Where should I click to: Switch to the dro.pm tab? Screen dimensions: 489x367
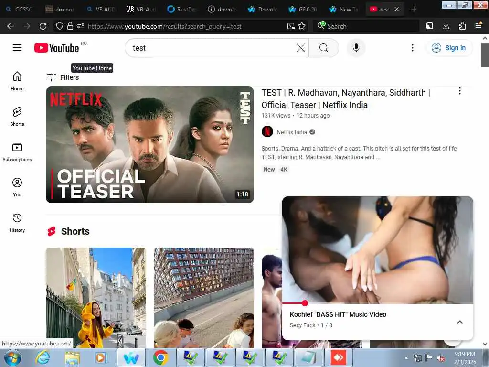pyautogui.click(x=60, y=10)
